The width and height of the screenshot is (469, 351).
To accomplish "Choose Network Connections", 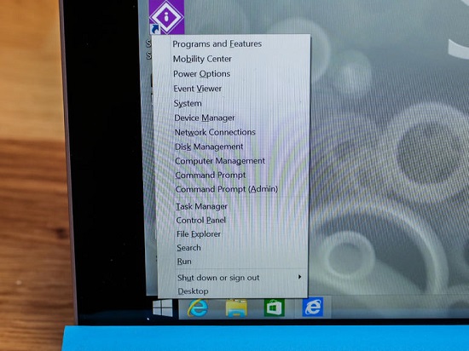I will [215, 132].
